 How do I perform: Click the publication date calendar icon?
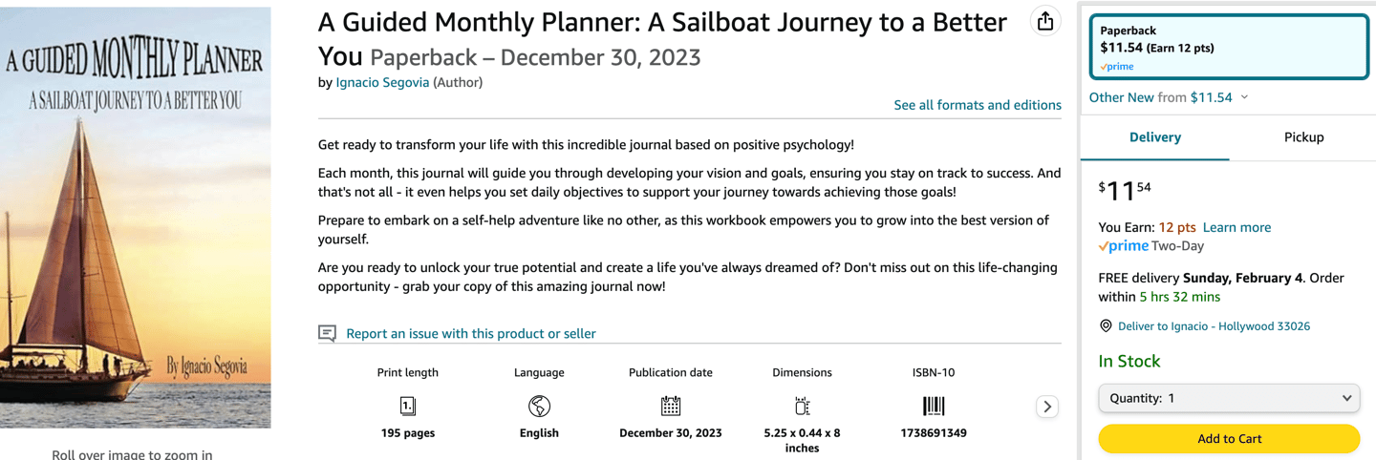click(x=671, y=407)
